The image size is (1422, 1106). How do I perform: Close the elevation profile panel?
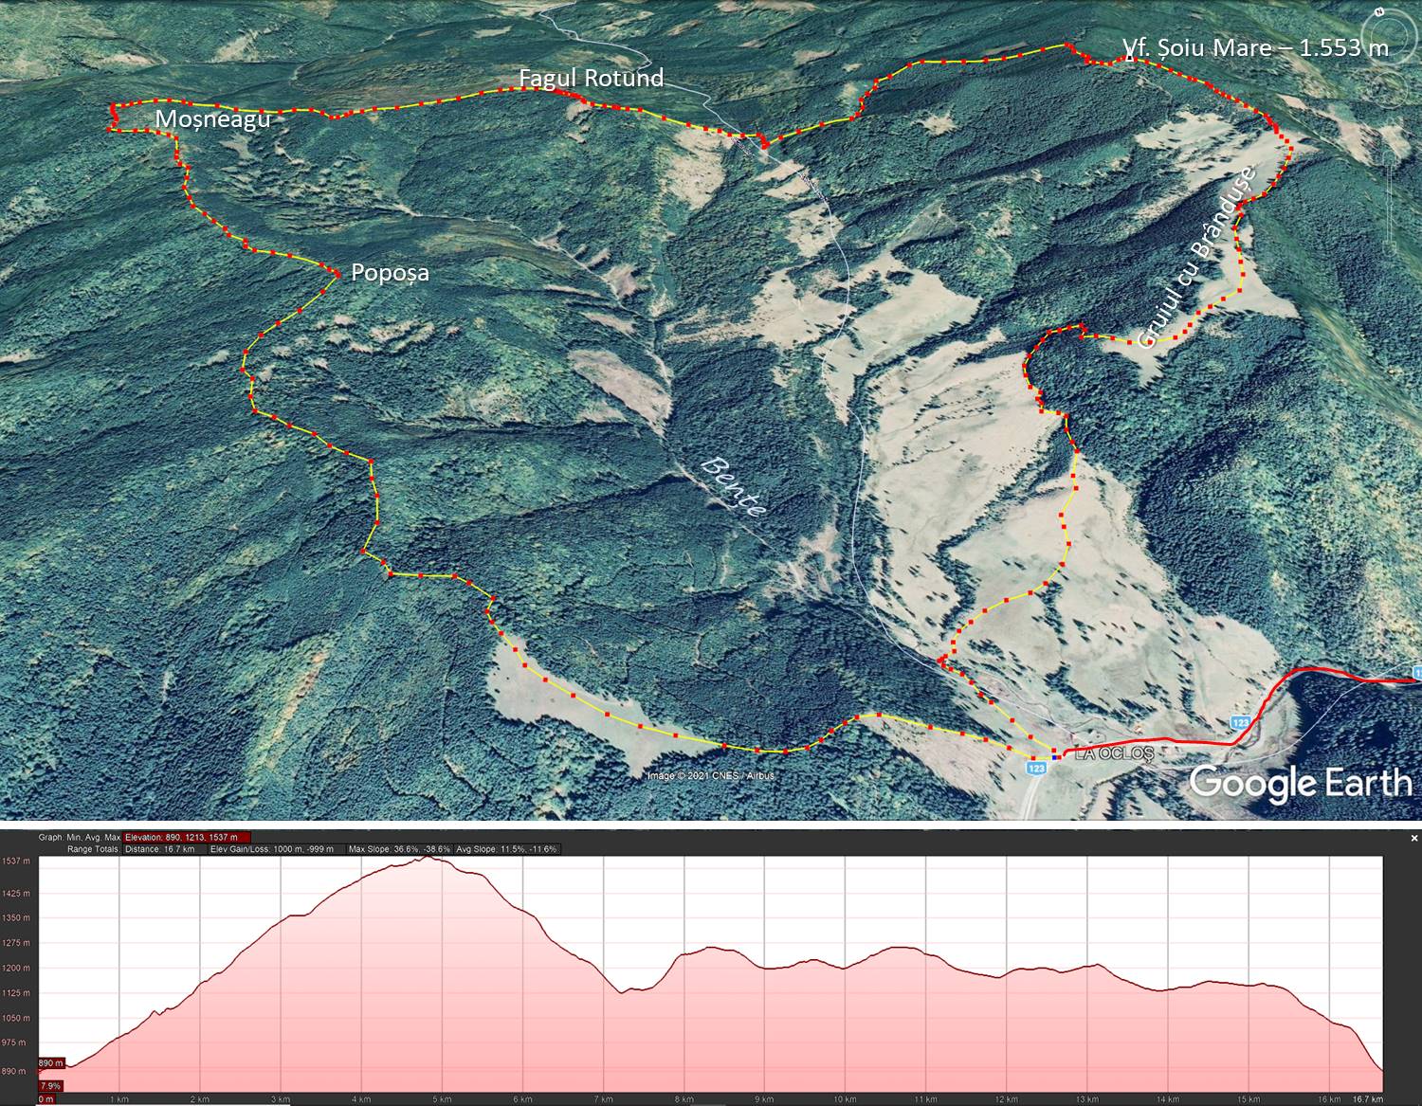point(1413,838)
